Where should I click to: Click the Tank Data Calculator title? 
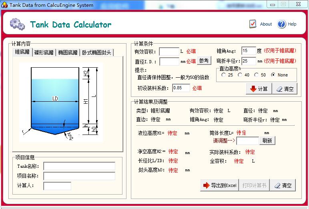[70, 25]
